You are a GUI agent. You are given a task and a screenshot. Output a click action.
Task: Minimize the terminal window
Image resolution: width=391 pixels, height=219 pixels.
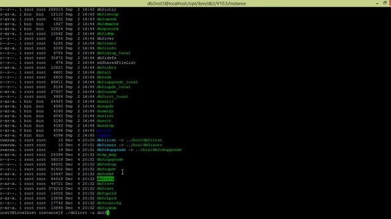[377, 3]
